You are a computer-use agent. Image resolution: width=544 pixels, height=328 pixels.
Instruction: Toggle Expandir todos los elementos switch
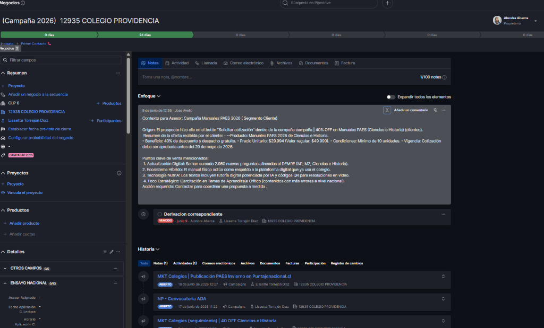tap(391, 97)
